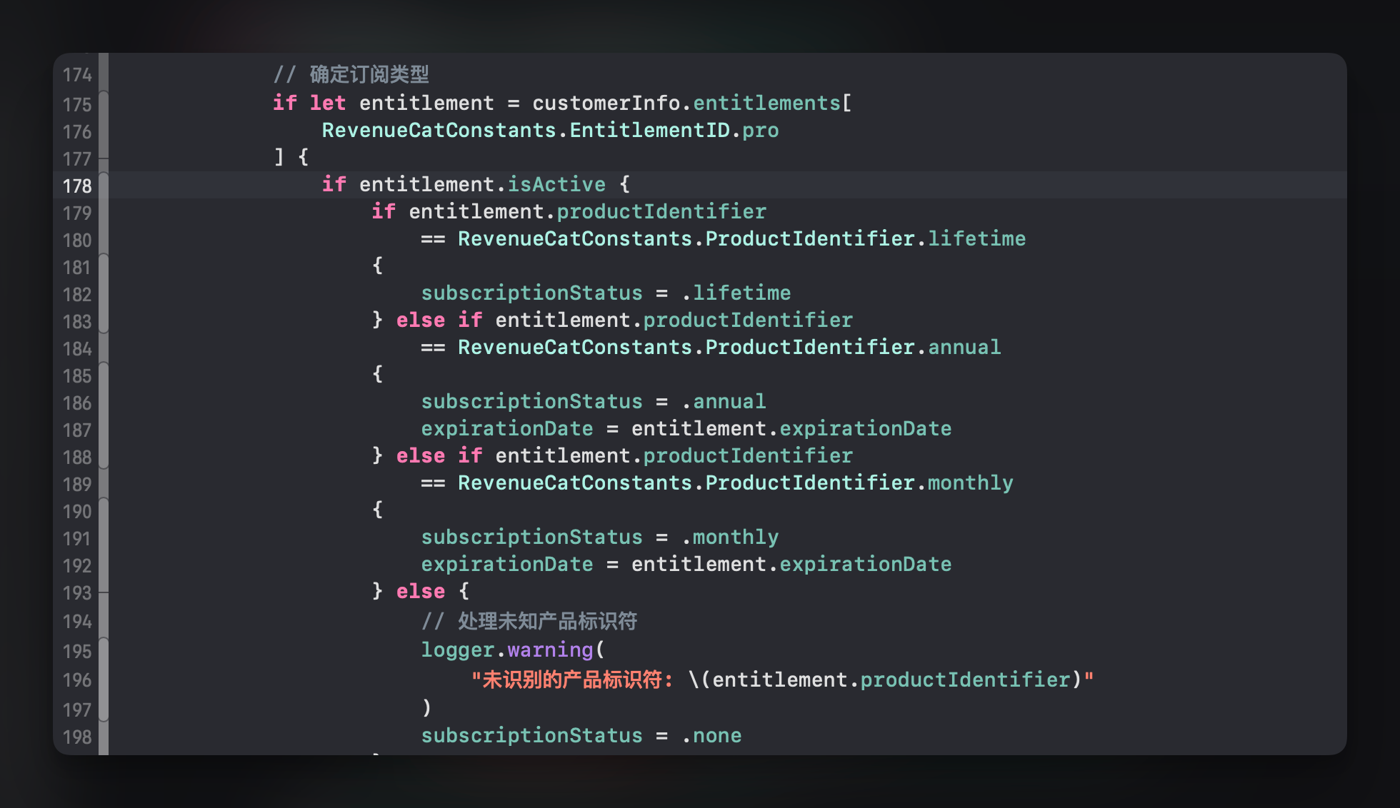
Task: Collapse code fold ribbon beside line 176
Action: (x=104, y=131)
